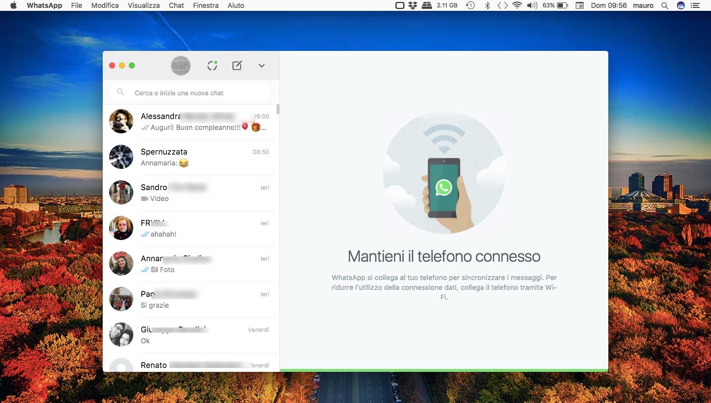Open the chat with 'Ok' message
The height and width of the screenshot is (403, 711).
[191, 335]
